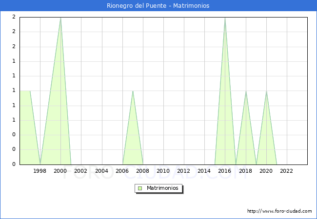Select the Matrimonios legend label text

click(162, 188)
